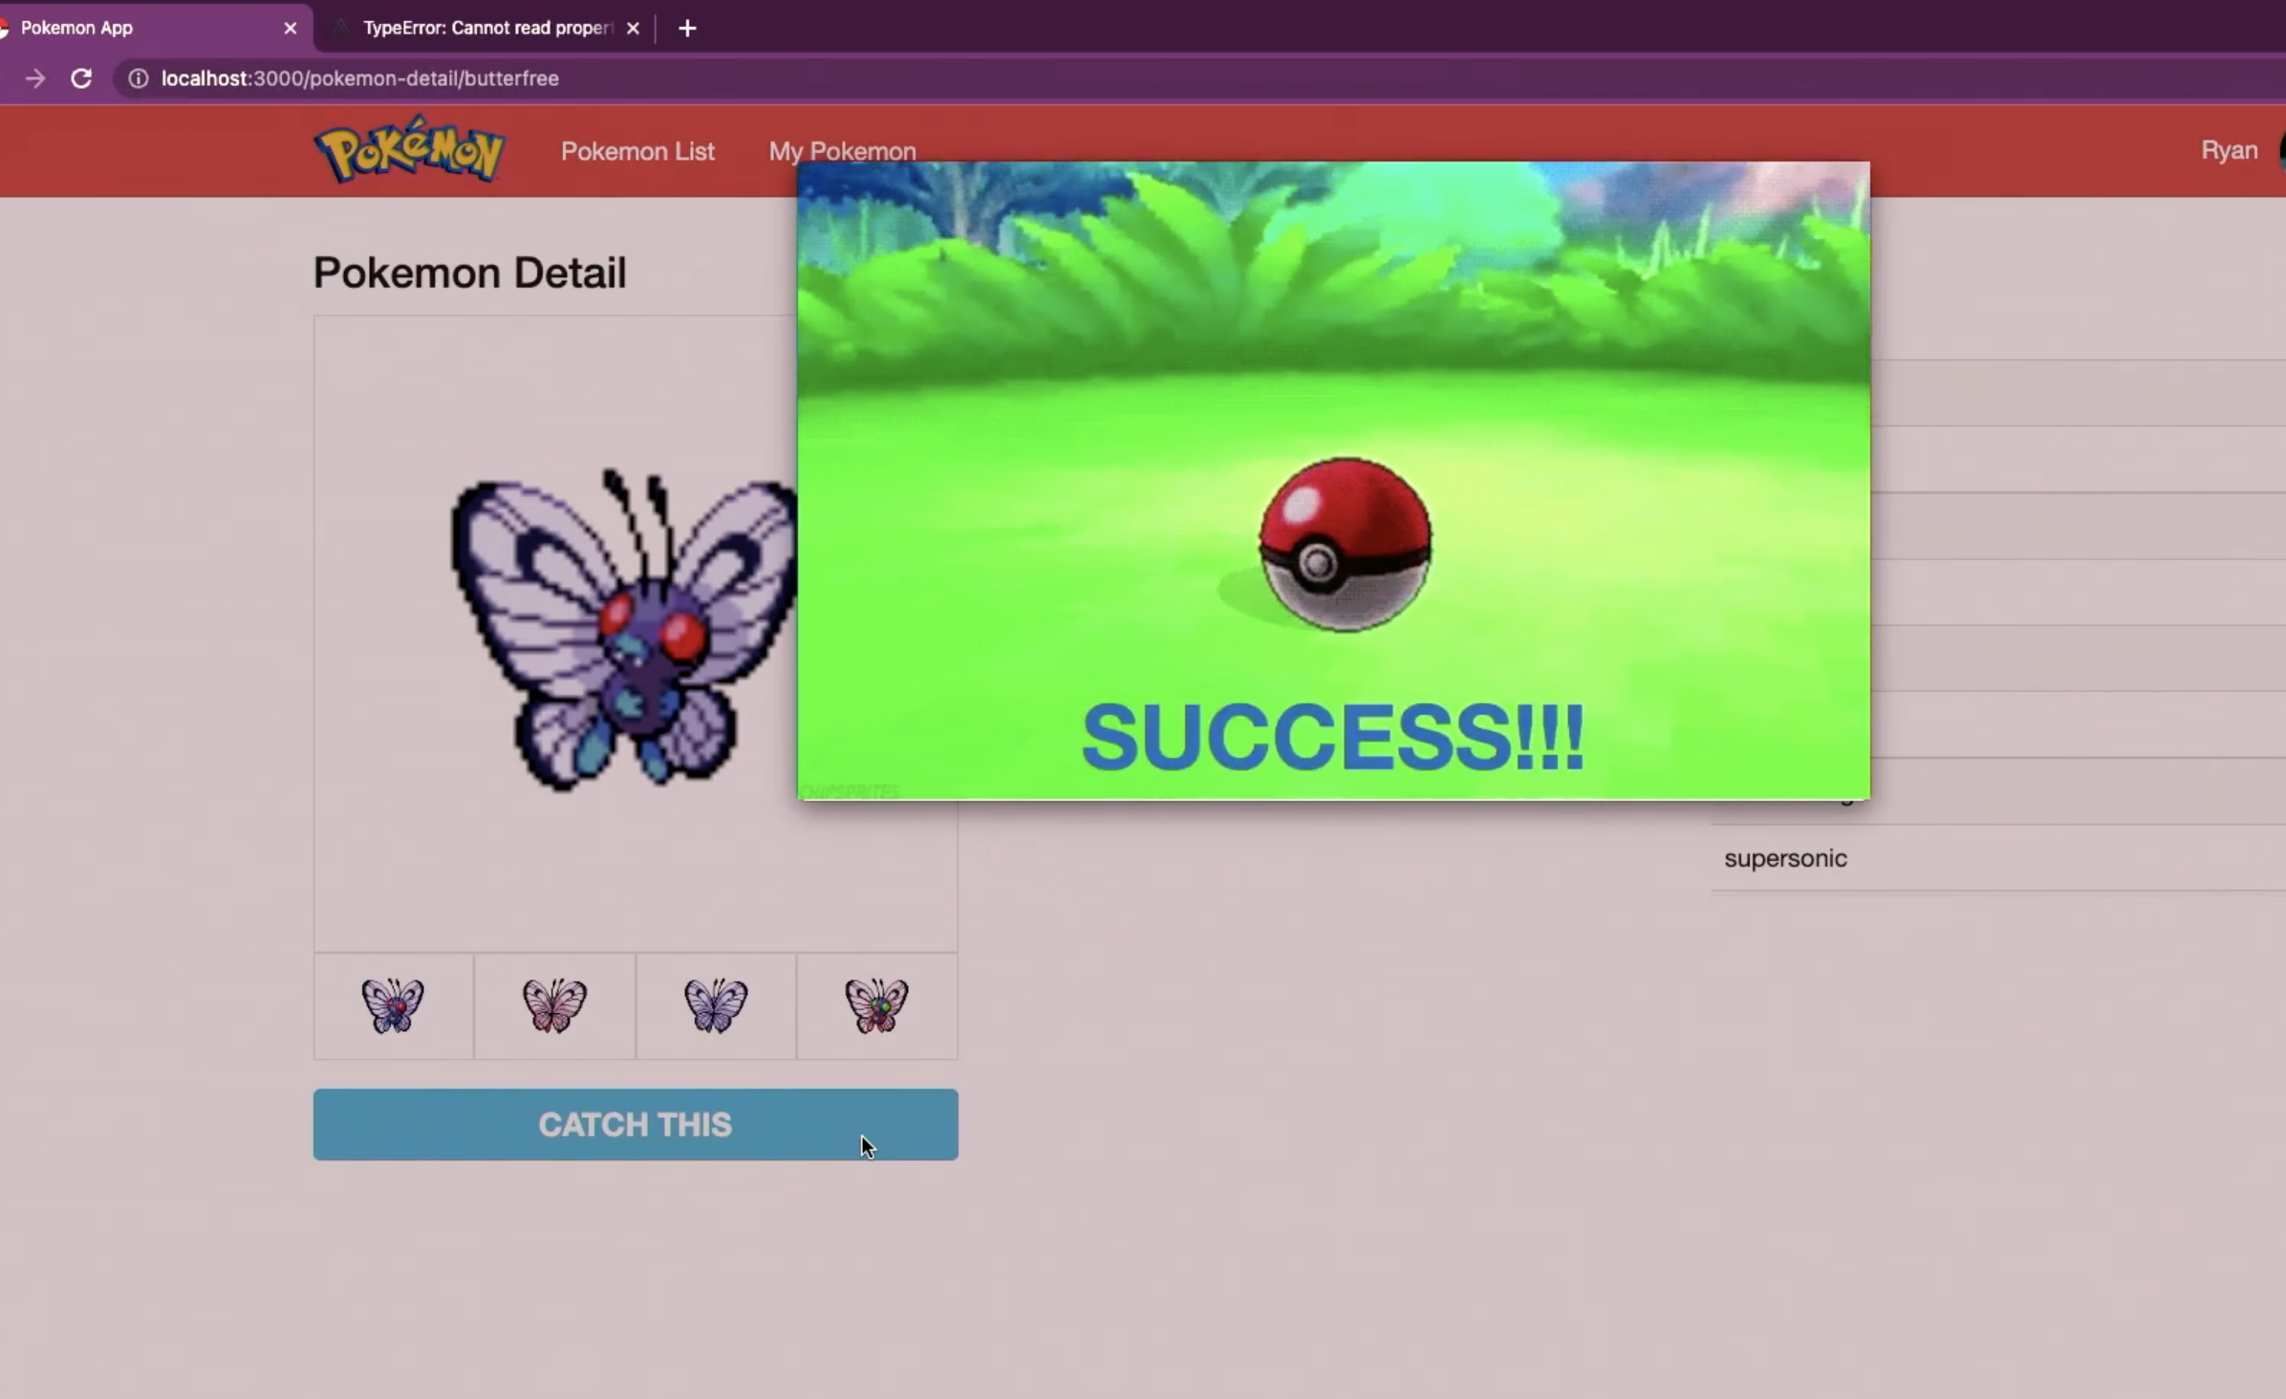Select the fourth Butterfree sprite variant

pos(876,1006)
